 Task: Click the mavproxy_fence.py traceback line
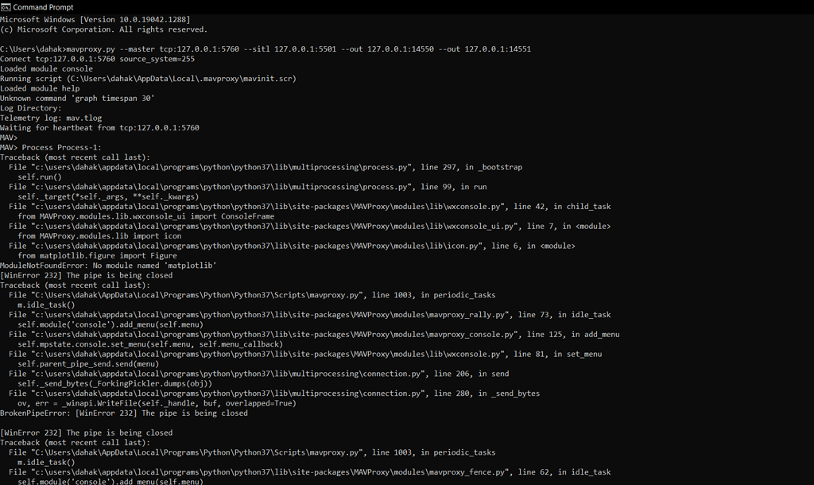tap(310, 472)
